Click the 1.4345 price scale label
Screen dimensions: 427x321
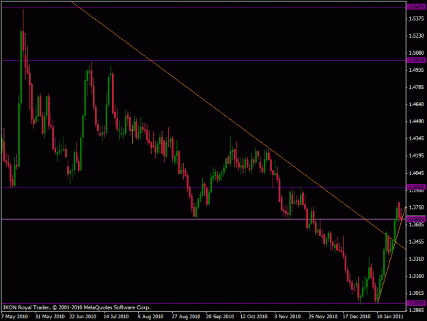[x=416, y=138]
